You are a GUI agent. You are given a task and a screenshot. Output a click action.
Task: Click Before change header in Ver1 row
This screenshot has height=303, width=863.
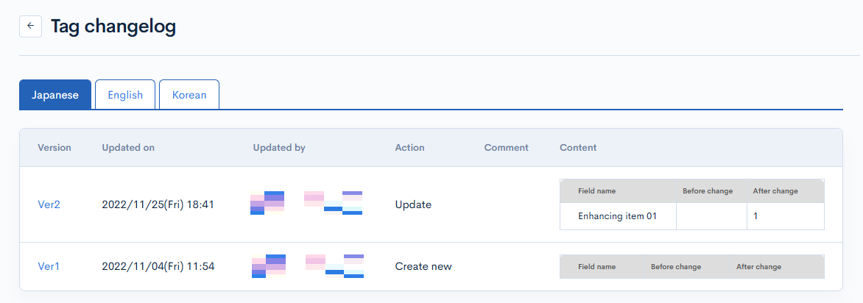tap(676, 267)
